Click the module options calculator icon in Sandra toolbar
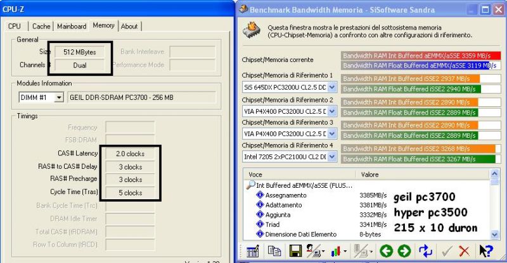 [252, 251]
